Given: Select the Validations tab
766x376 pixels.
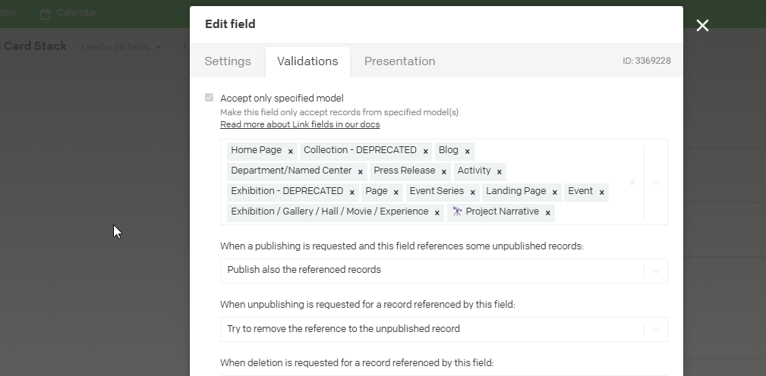Looking at the screenshot, I should 307,61.
